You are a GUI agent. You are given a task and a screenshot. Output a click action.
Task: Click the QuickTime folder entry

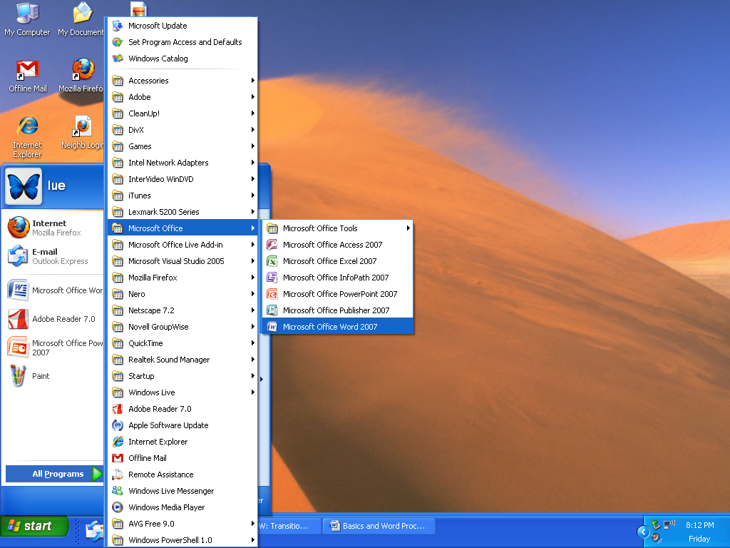click(x=182, y=343)
